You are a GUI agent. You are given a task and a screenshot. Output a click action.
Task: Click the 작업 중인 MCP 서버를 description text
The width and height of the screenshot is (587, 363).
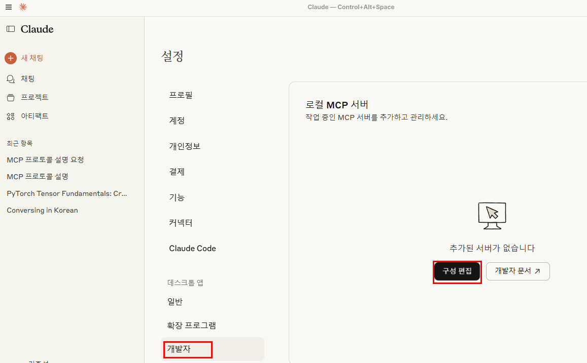tap(376, 117)
